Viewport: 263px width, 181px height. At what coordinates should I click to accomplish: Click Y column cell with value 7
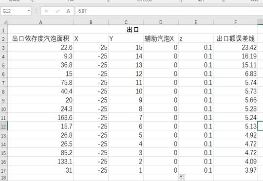point(126,117)
